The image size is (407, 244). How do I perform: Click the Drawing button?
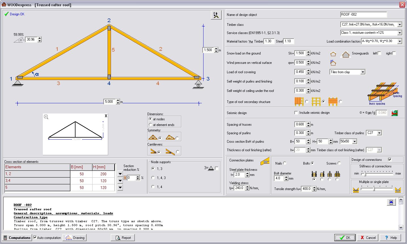point(74,237)
